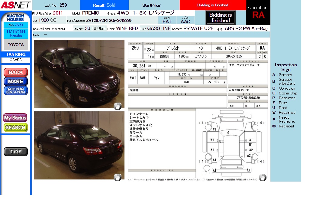Select TAA KINKI auction house

click(16, 54)
